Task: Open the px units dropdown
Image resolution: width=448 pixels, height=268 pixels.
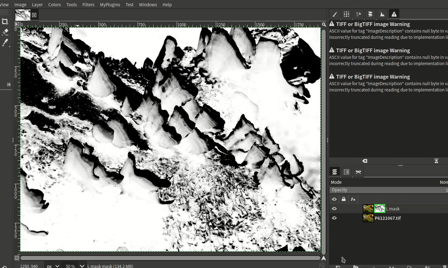Action: coord(53,266)
